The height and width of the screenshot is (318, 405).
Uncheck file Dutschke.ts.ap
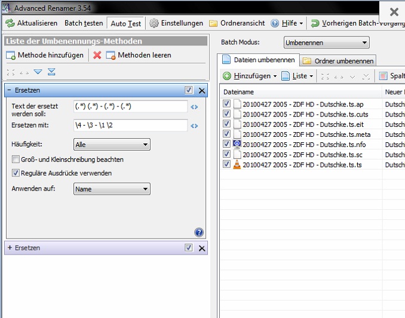click(226, 103)
